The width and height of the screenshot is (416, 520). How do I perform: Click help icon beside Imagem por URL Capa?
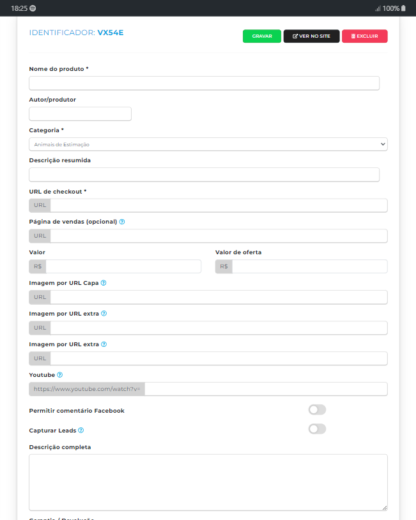click(x=104, y=283)
